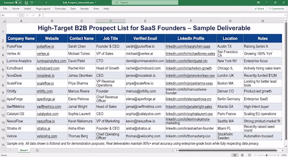Open the Comments button
The height and width of the screenshot is (157, 288).
276,9
